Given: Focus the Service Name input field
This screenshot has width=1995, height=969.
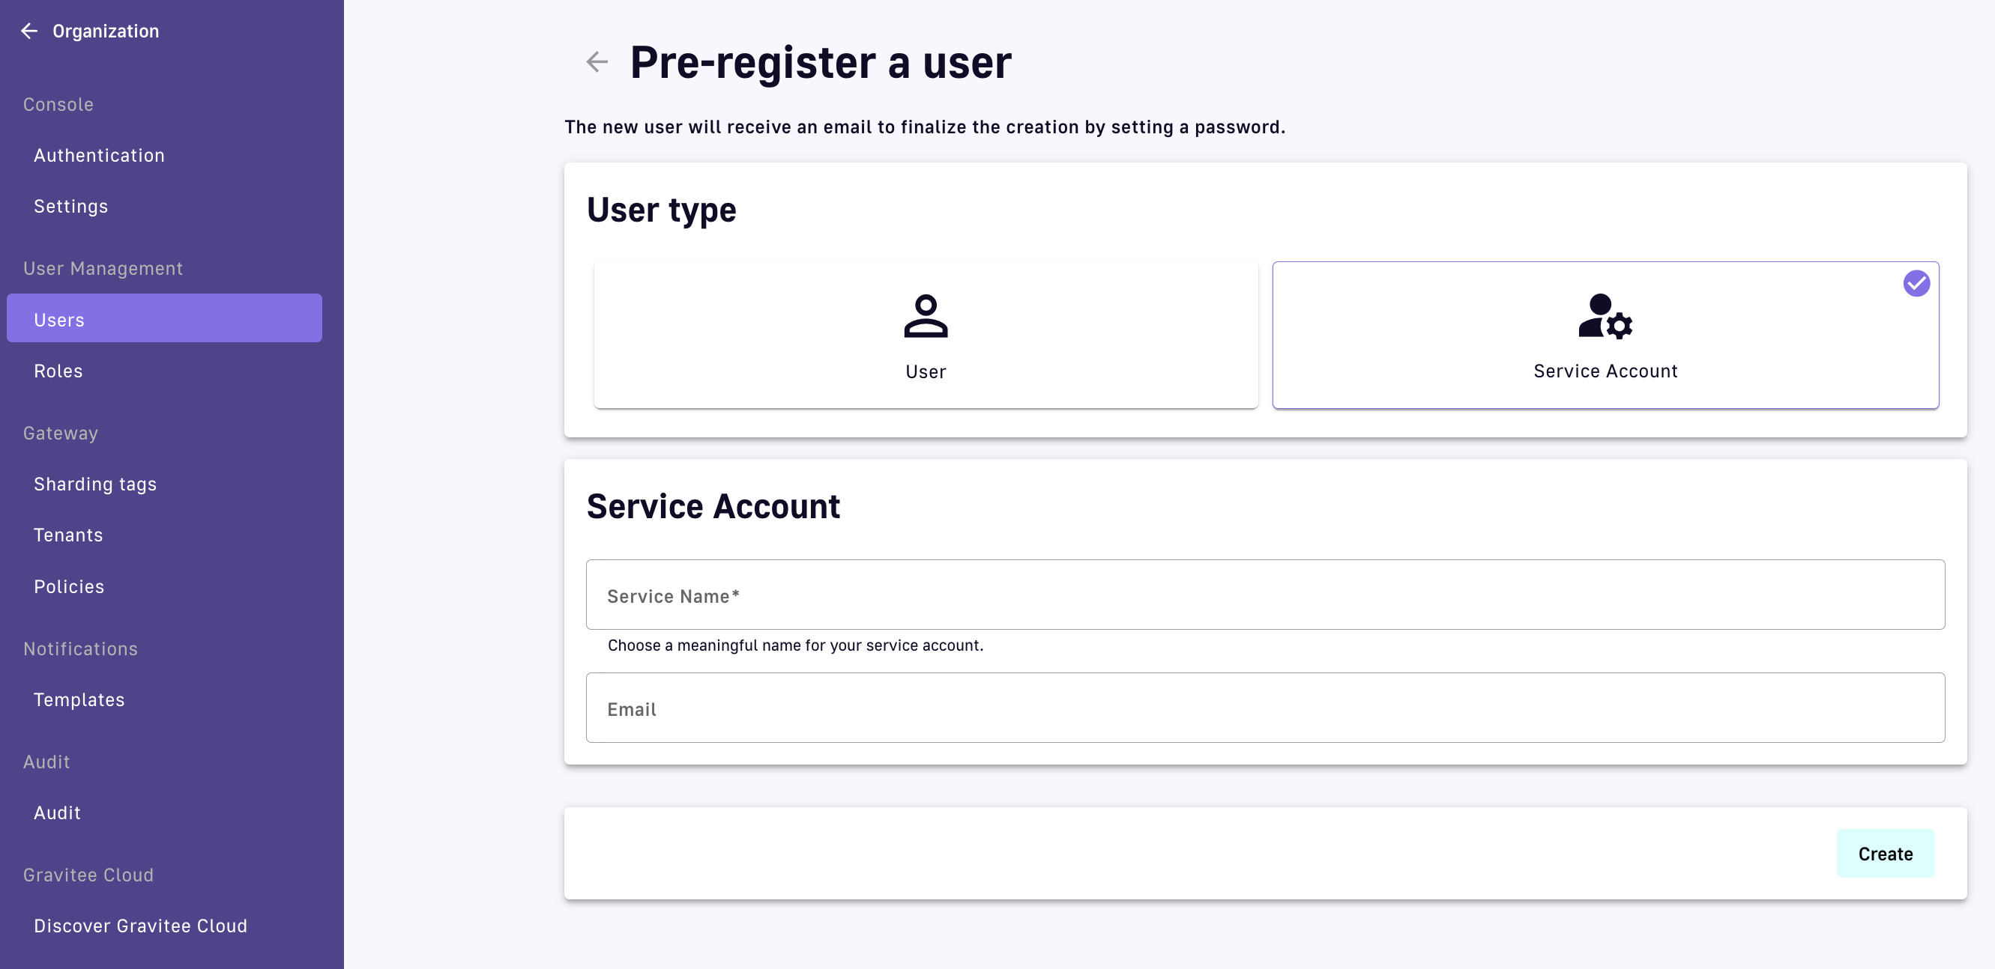Looking at the screenshot, I should coord(1265,595).
